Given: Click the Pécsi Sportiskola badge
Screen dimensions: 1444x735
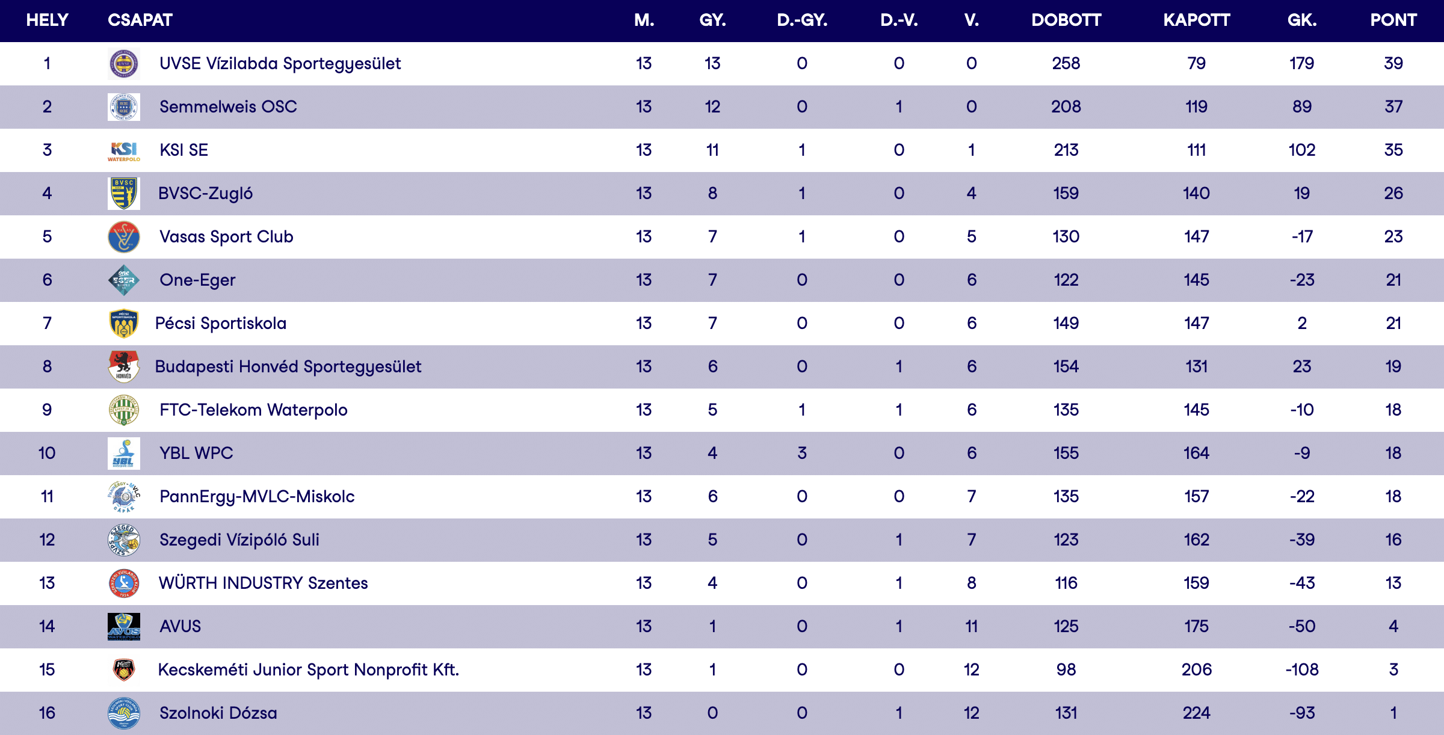Looking at the screenshot, I should [124, 324].
